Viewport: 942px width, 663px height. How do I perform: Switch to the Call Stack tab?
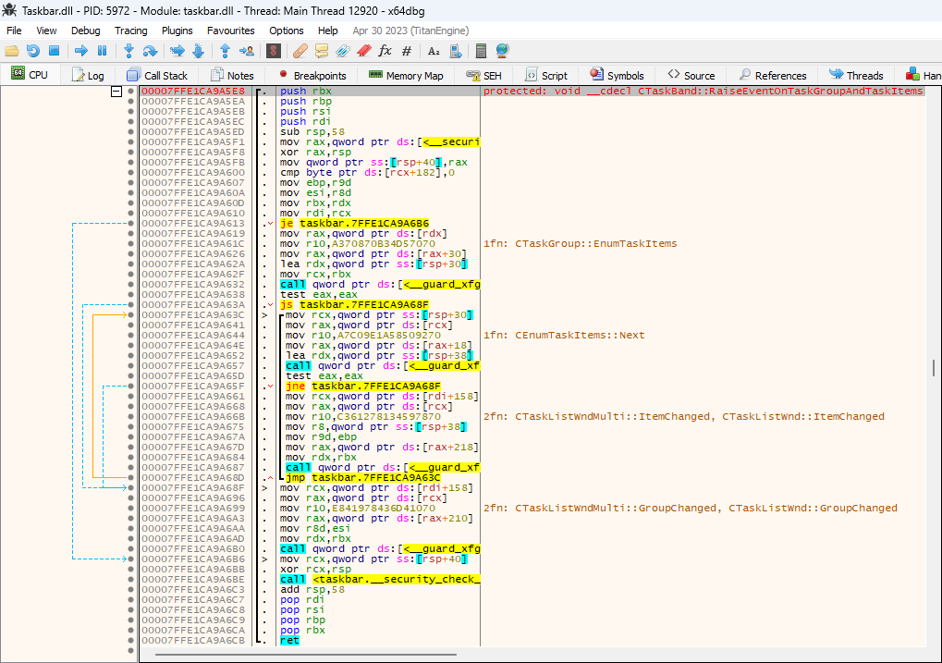157,76
